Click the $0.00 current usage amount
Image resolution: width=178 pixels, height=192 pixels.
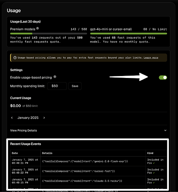point(15,106)
